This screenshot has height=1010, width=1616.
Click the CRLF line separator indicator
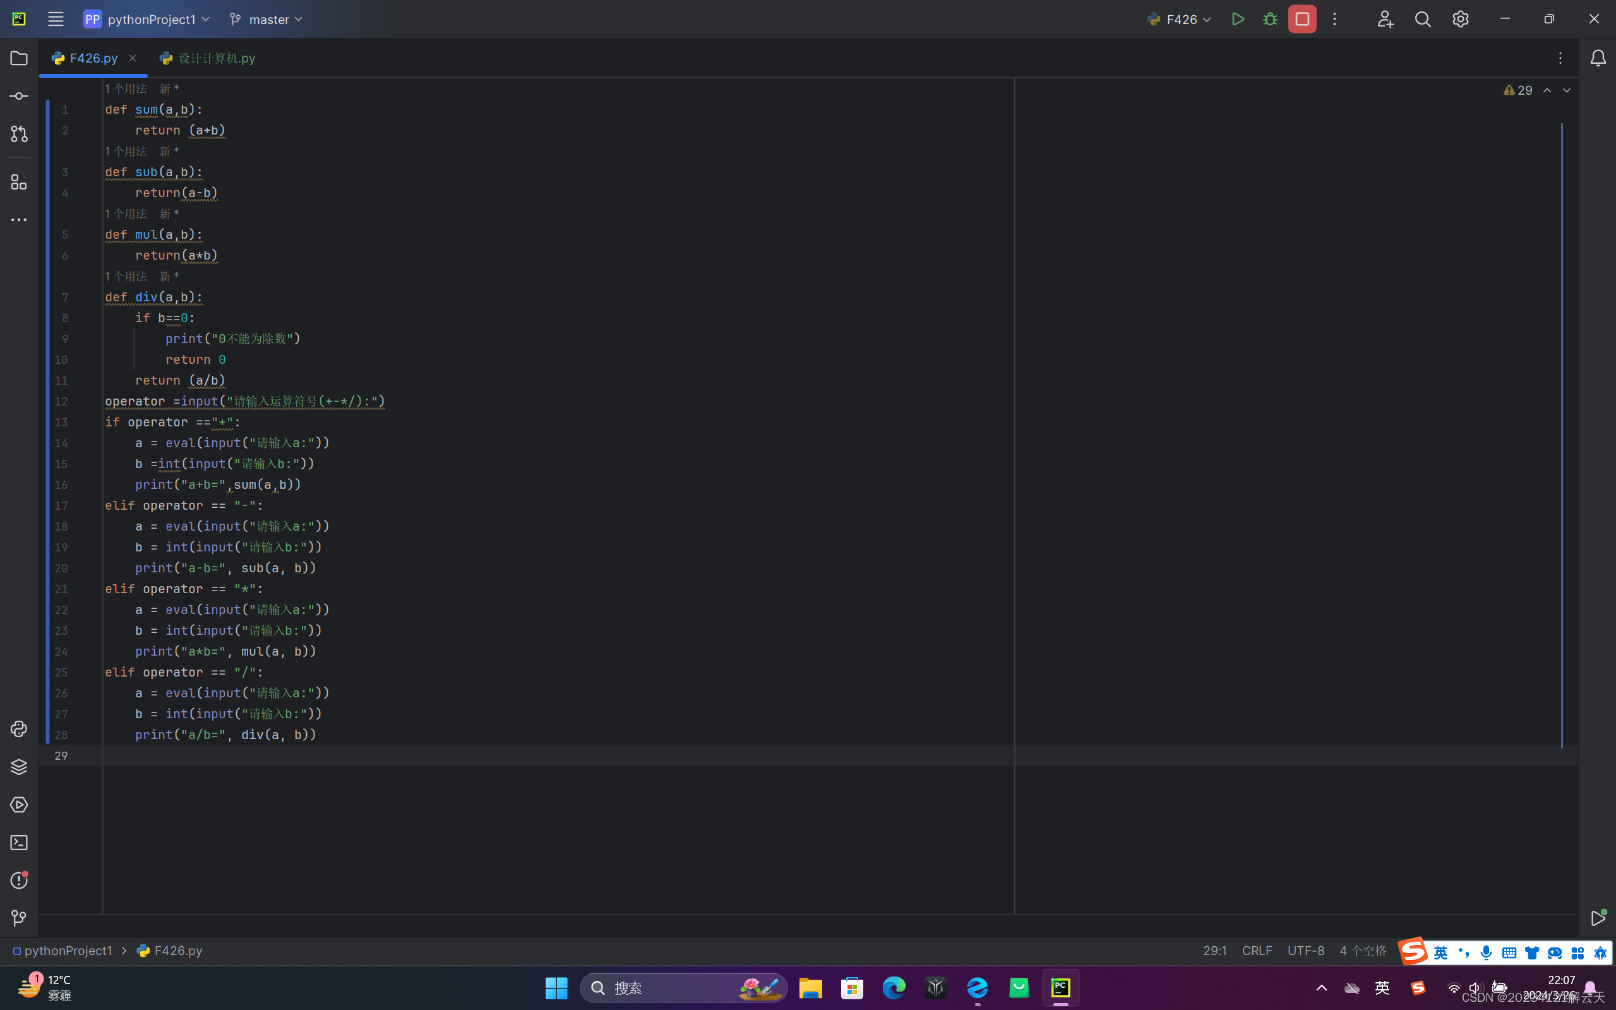(1256, 950)
